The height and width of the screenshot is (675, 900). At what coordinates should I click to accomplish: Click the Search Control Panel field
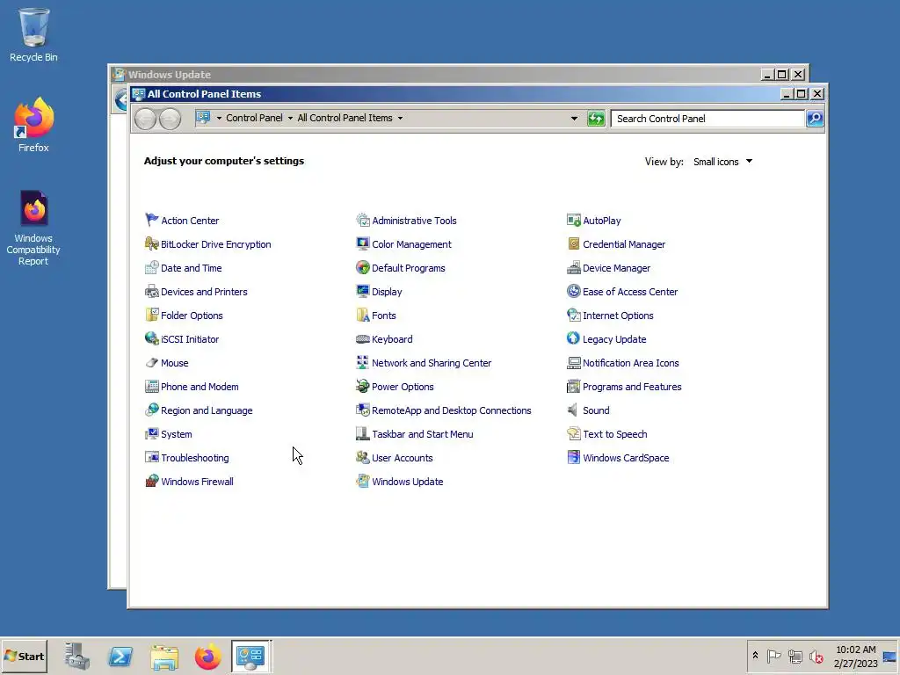tap(708, 119)
